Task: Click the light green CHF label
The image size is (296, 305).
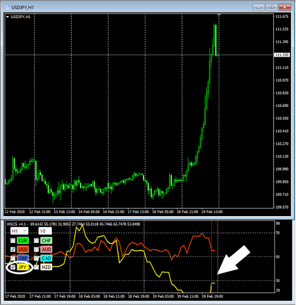Action: click(46, 241)
